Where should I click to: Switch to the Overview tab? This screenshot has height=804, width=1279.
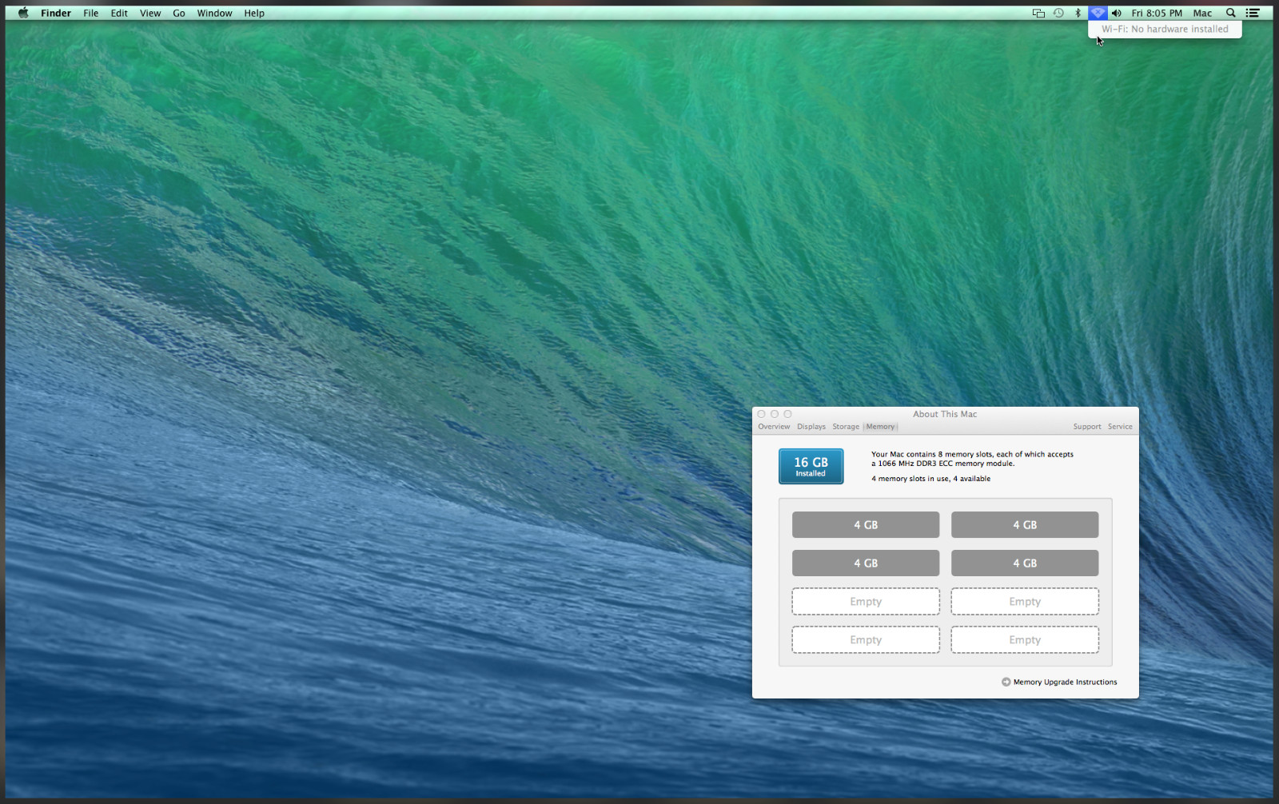[774, 427]
